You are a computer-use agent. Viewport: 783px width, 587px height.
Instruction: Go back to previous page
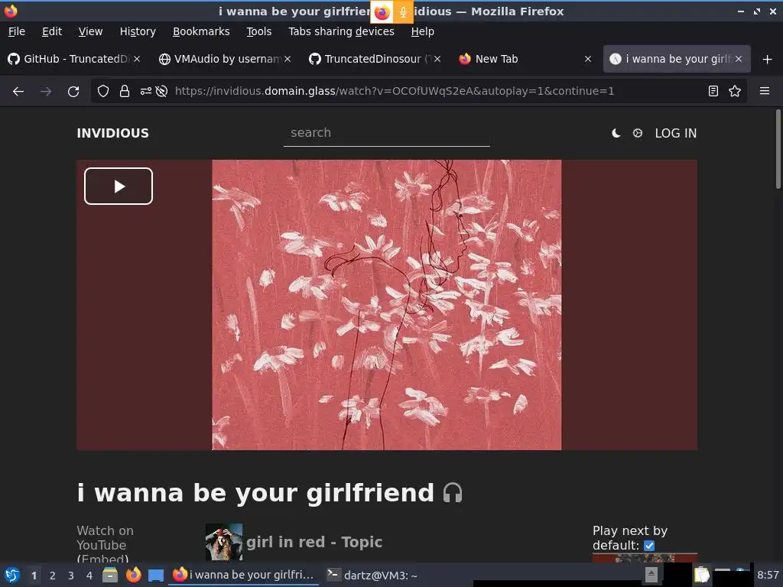[18, 92]
